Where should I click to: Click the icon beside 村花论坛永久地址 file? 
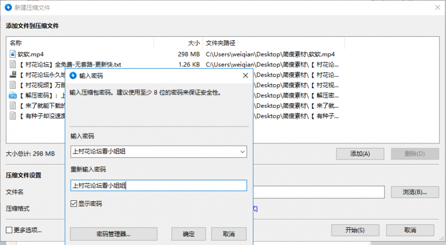(12, 75)
